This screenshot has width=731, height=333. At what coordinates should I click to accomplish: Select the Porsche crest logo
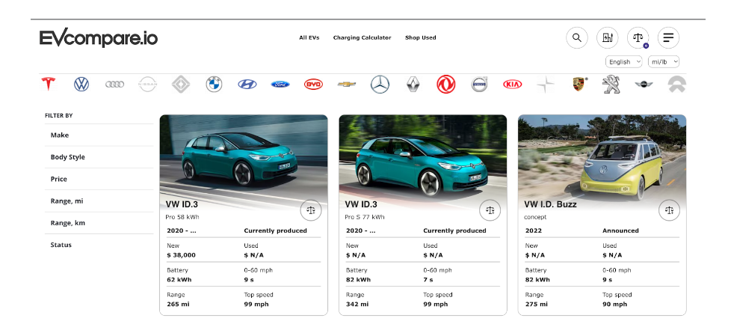579,85
